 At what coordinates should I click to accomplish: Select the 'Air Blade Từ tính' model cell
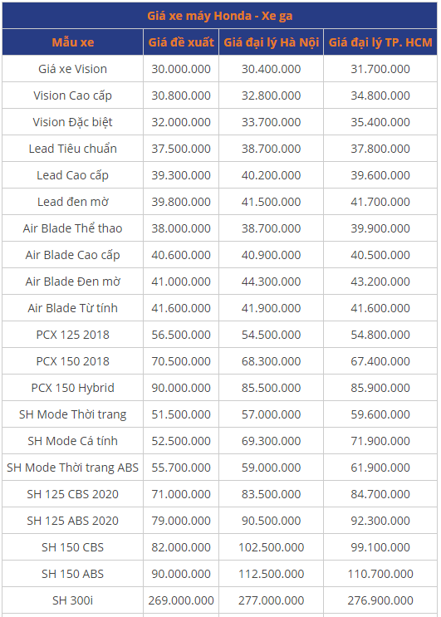(x=73, y=308)
